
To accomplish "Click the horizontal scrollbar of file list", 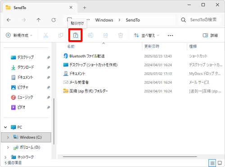I will [130, 157].
